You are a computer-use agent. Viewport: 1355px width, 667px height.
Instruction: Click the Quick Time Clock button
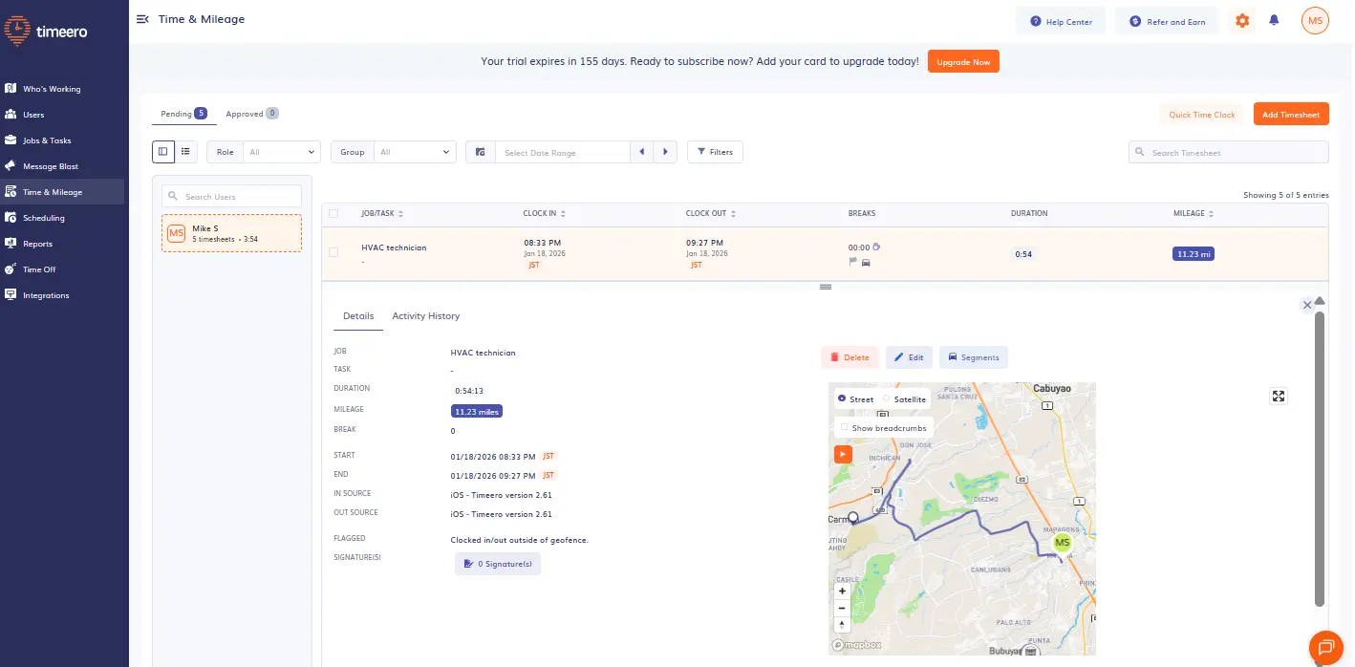[x=1202, y=115]
